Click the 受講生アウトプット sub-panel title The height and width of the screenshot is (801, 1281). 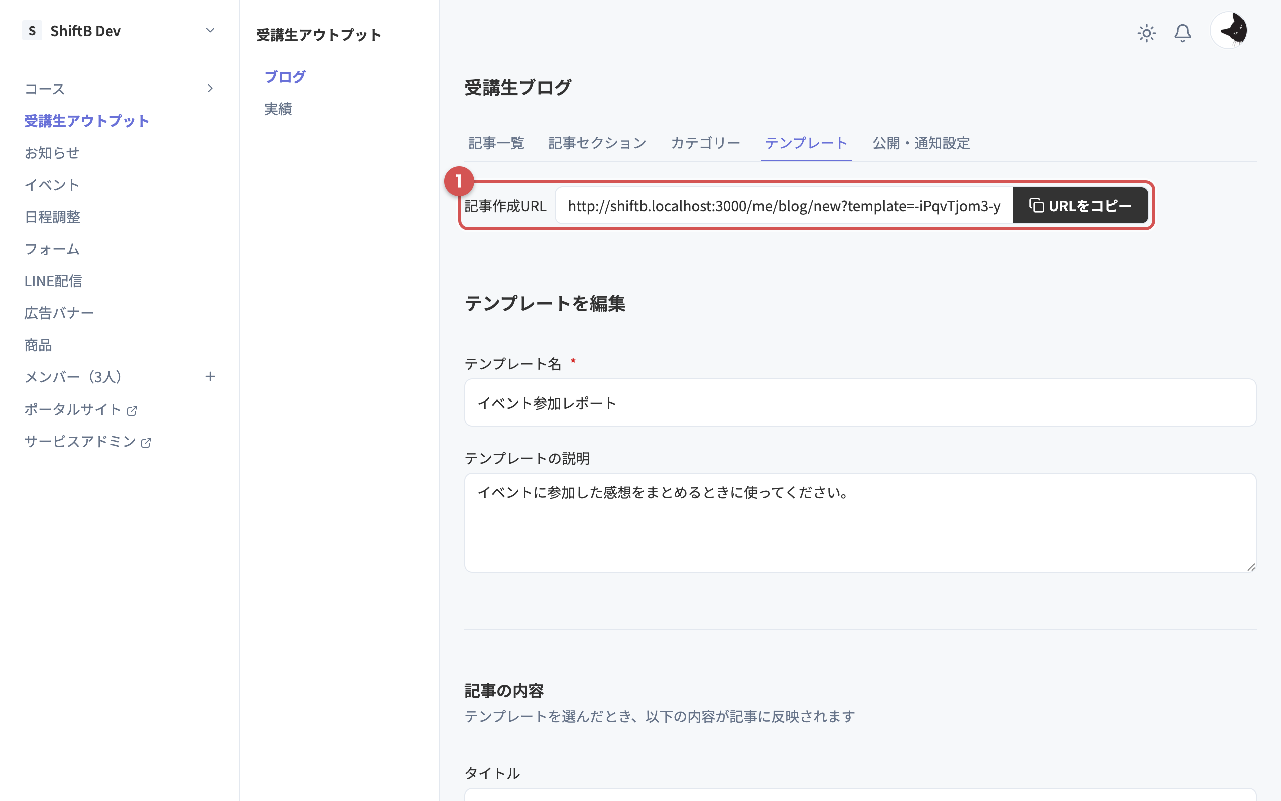(x=319, y=35)
